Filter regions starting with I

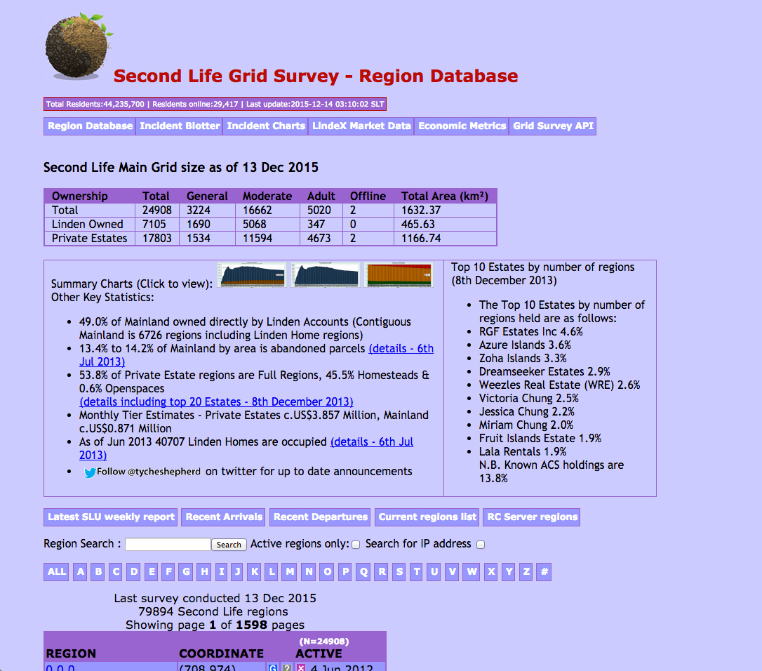[x=221, y=572]
